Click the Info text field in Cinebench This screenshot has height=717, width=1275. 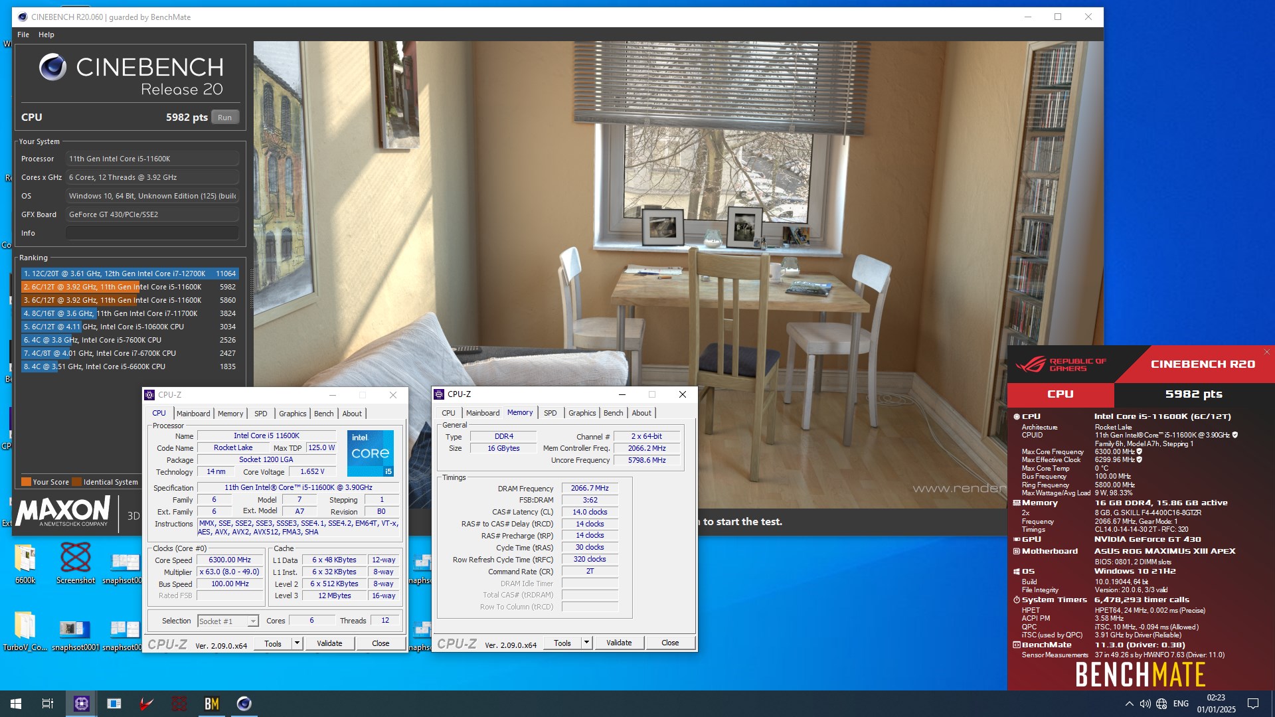152,233
